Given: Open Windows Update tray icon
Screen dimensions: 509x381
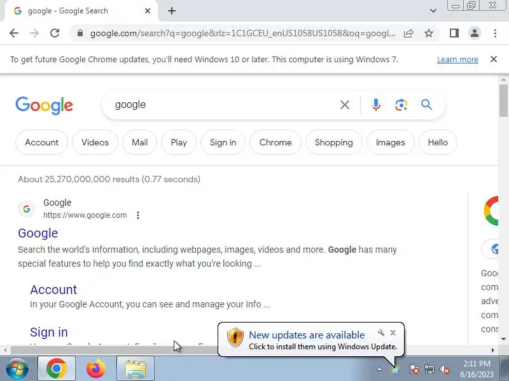Looking at the screenshot, I should tap(395, 370).
